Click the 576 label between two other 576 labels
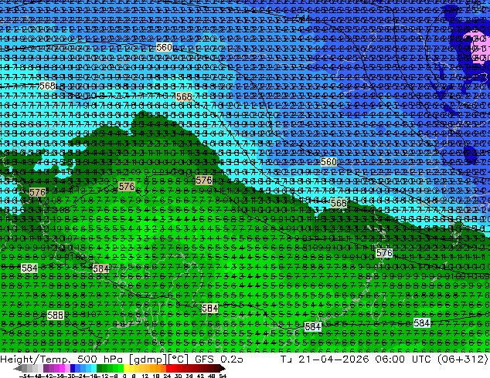490x378 pixels. tap(127, 187)
